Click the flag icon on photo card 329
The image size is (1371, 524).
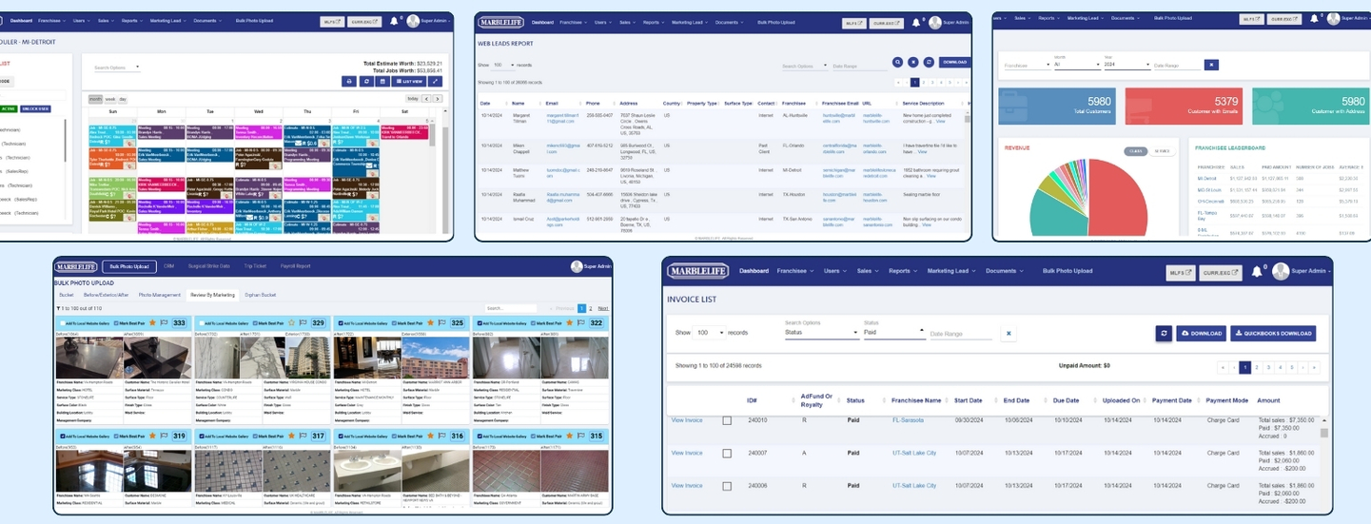[303, 323]
